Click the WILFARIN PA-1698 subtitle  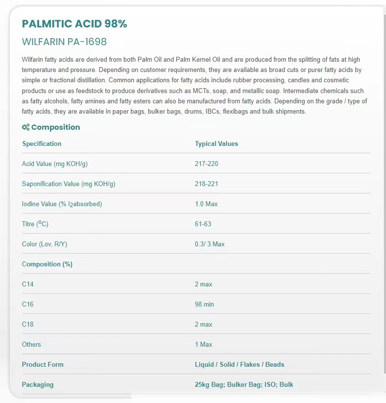64,42
